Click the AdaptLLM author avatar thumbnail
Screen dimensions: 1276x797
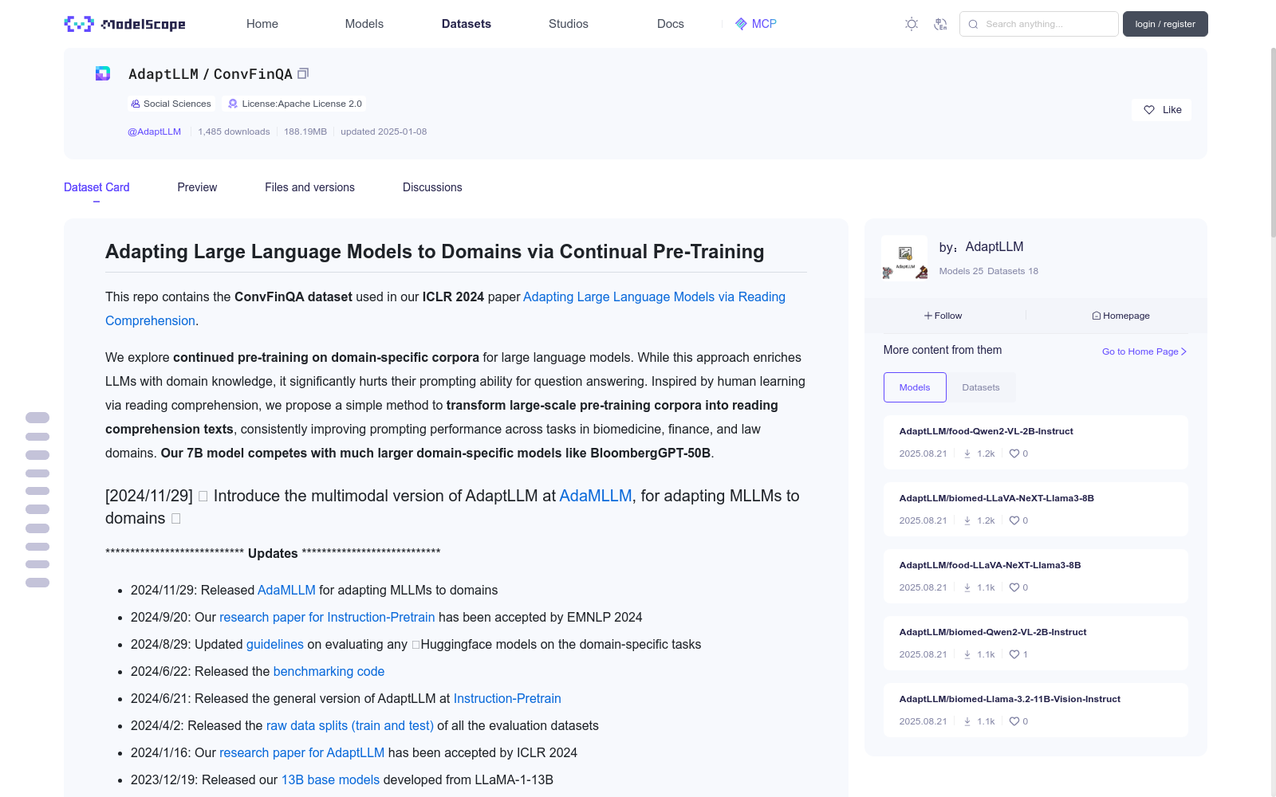click(904, 257)
